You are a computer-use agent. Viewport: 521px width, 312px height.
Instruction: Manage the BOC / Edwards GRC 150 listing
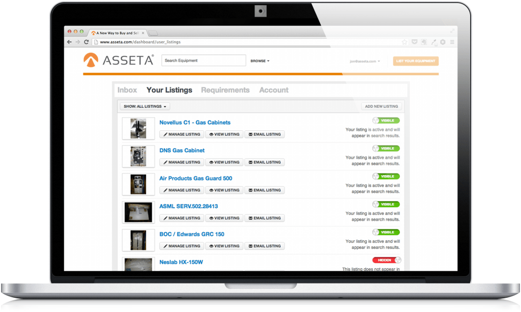(x=182, y=246)
